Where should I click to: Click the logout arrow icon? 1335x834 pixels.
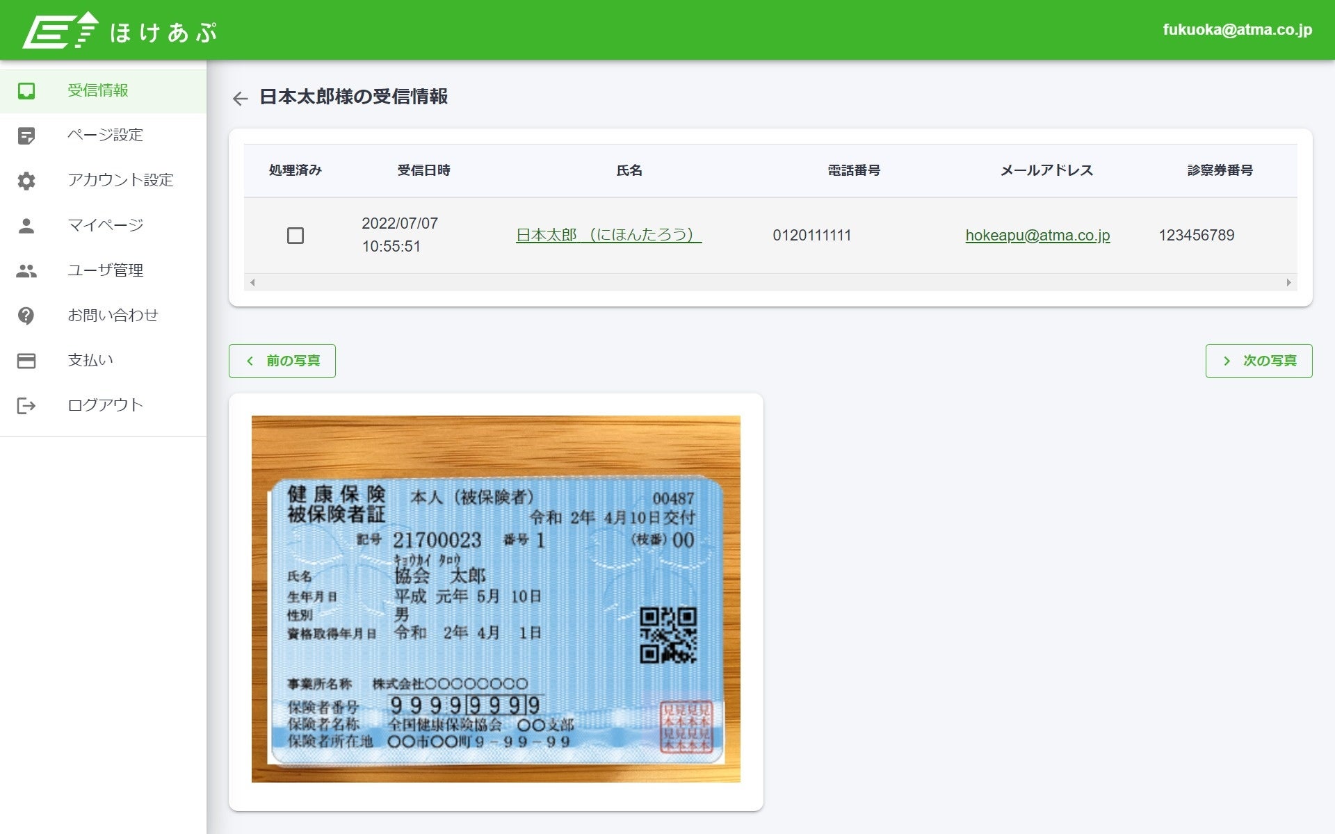click(x=26, y=406)
